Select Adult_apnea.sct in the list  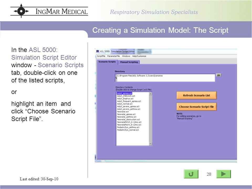(124, 93)
